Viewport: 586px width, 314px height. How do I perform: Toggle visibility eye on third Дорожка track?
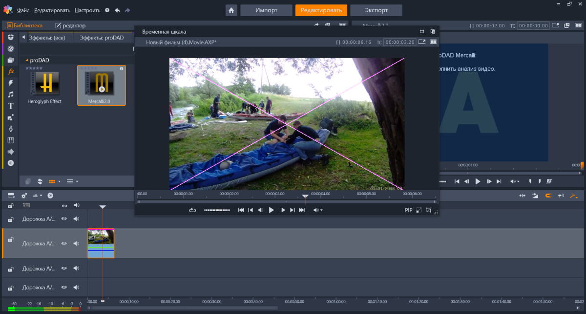64,269
